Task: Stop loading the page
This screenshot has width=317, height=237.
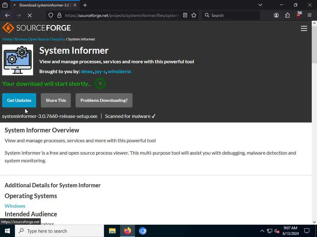Action: 30,15
